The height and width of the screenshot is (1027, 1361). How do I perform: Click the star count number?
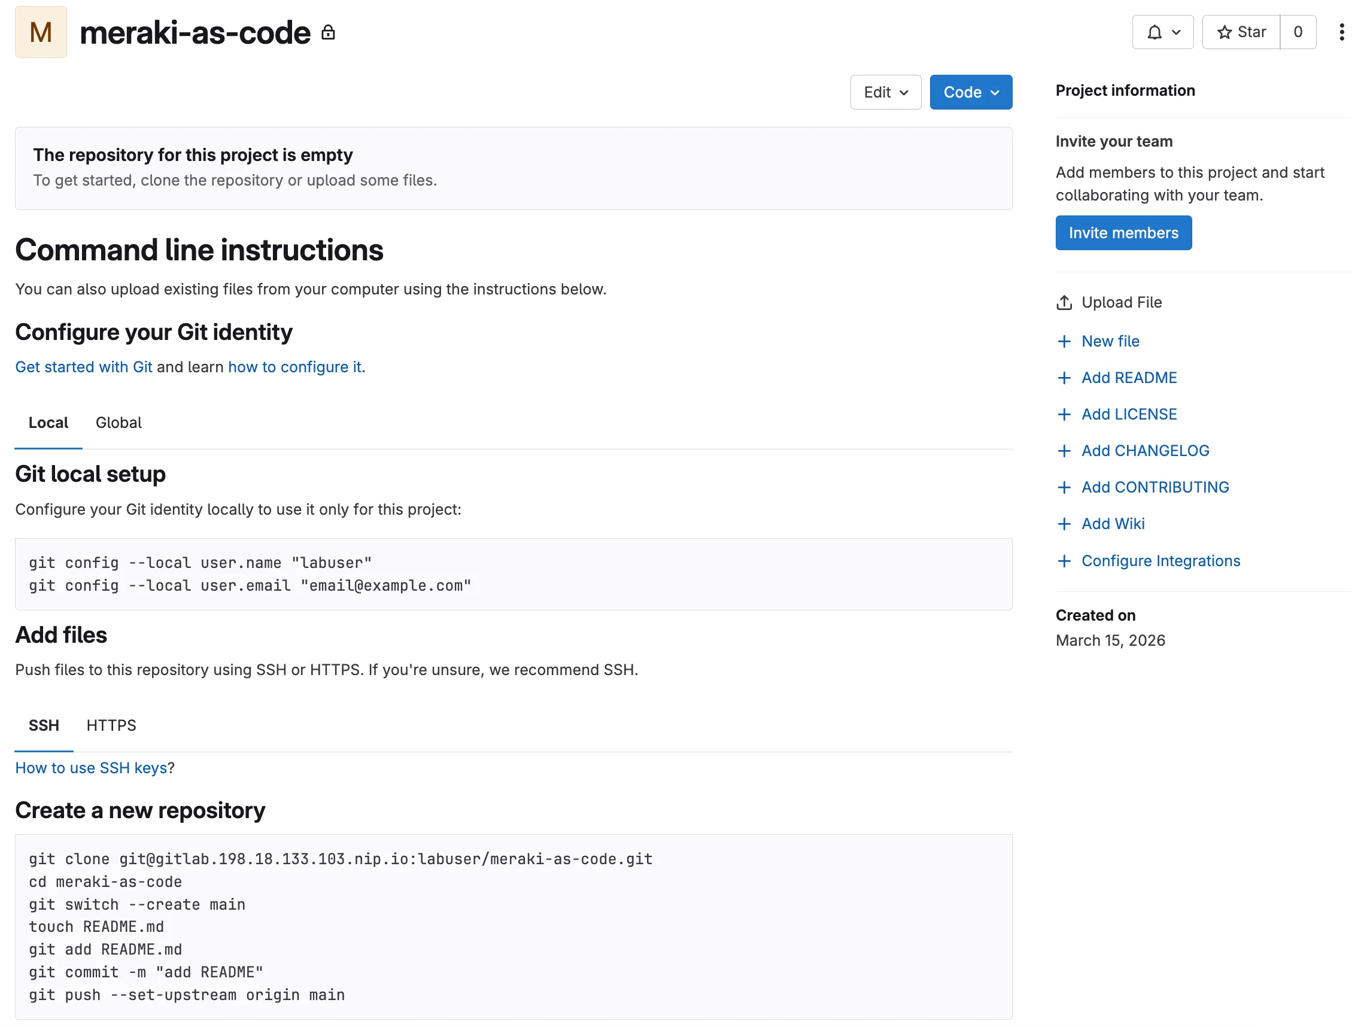[1298, 32]
